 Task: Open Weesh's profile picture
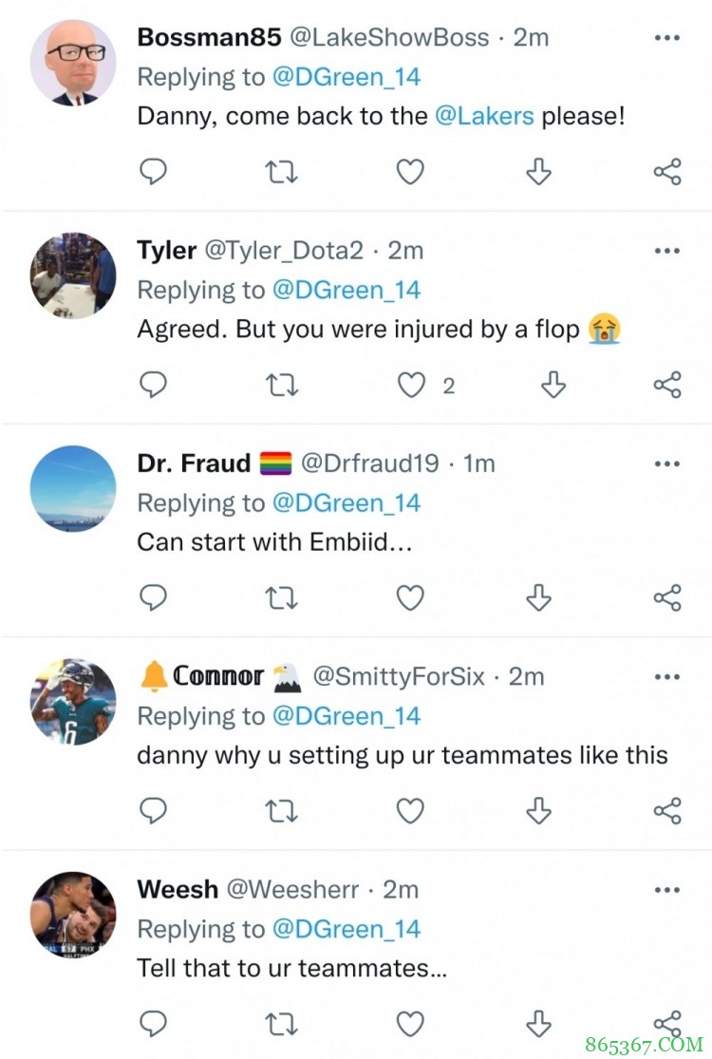pyautogui.click(x=73, y=913)
